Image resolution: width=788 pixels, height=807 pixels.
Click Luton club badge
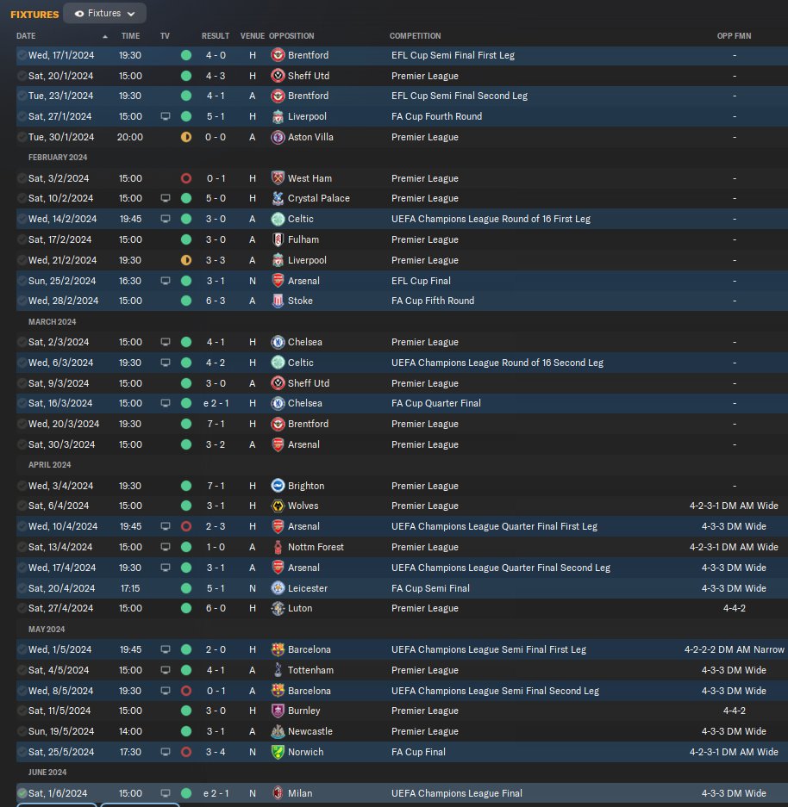click(278, 608)
